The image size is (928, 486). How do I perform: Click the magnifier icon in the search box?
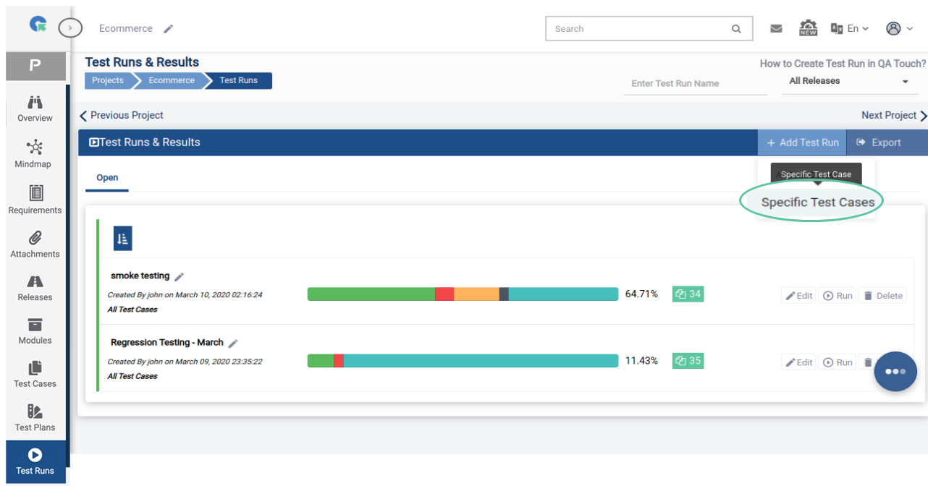736,29
